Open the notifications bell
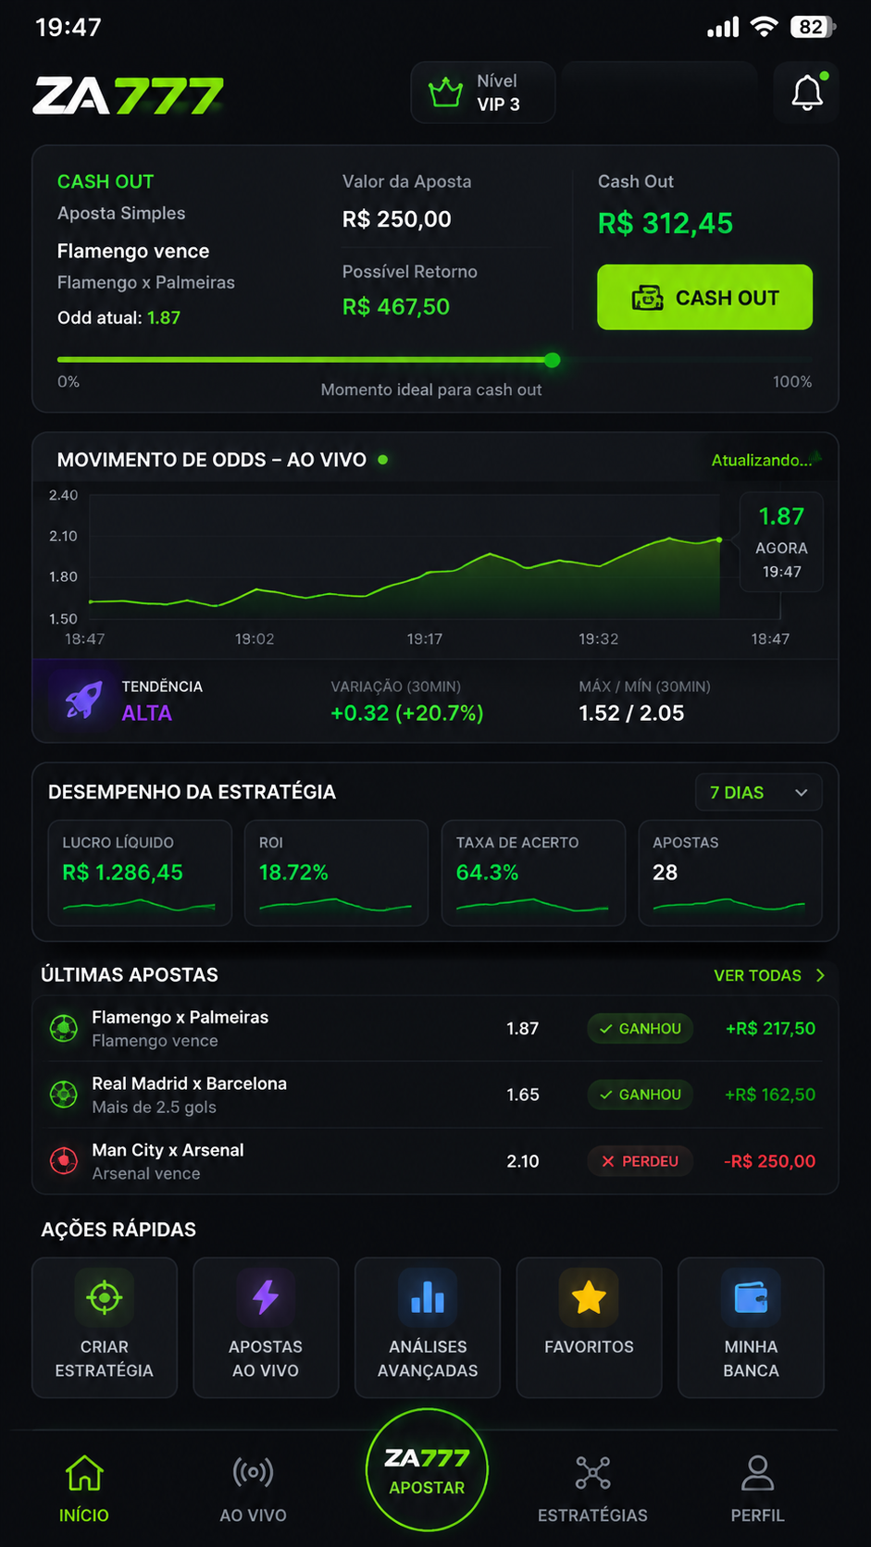 tap(806, 93)
